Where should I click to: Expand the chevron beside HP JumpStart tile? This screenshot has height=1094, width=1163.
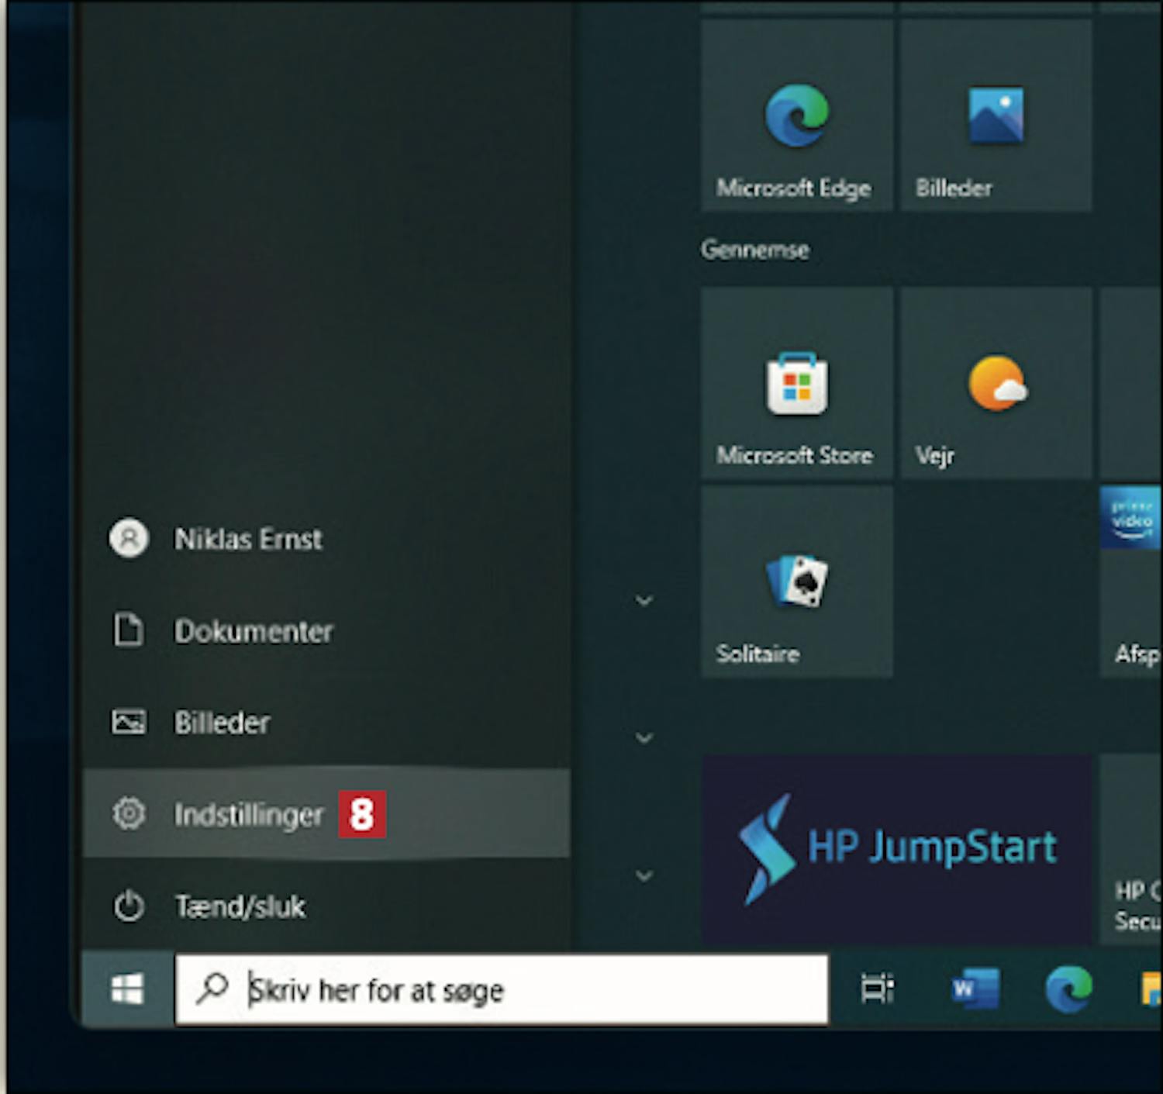coord(644,876)
